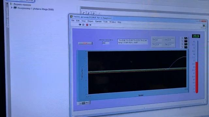Toggle the T1 plot legend sample
209x117 pixels.
pos(186,38)
